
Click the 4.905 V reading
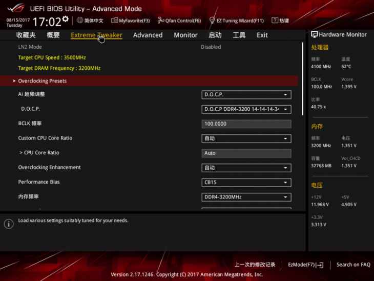(349, 205)
